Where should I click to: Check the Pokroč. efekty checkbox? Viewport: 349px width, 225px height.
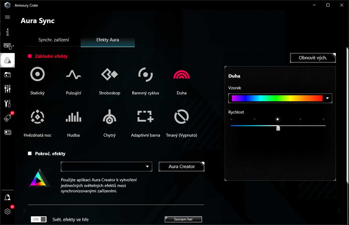coord(30,153)
